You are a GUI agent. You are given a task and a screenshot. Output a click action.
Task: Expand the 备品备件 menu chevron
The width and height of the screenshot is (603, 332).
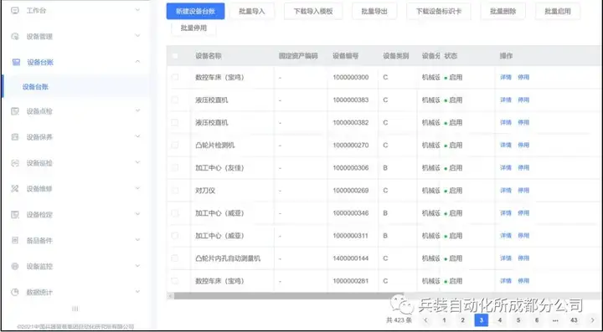137,240
